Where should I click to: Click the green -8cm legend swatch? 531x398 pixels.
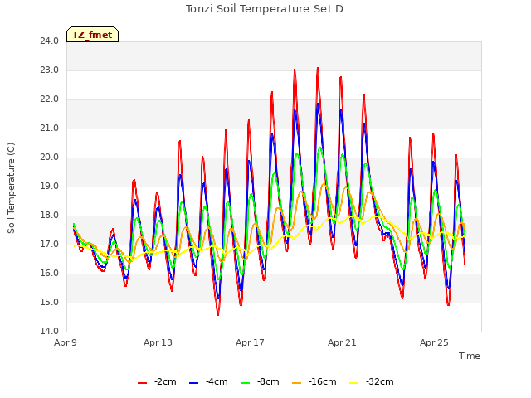pos(246,383)
